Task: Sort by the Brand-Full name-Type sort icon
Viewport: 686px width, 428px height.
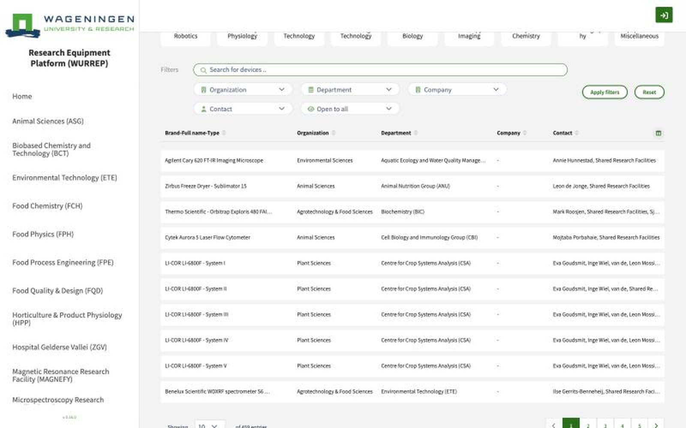Action: [224, 133]
